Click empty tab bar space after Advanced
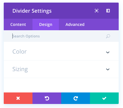Screen dimensions: 123x108 (x=105, y=24)
